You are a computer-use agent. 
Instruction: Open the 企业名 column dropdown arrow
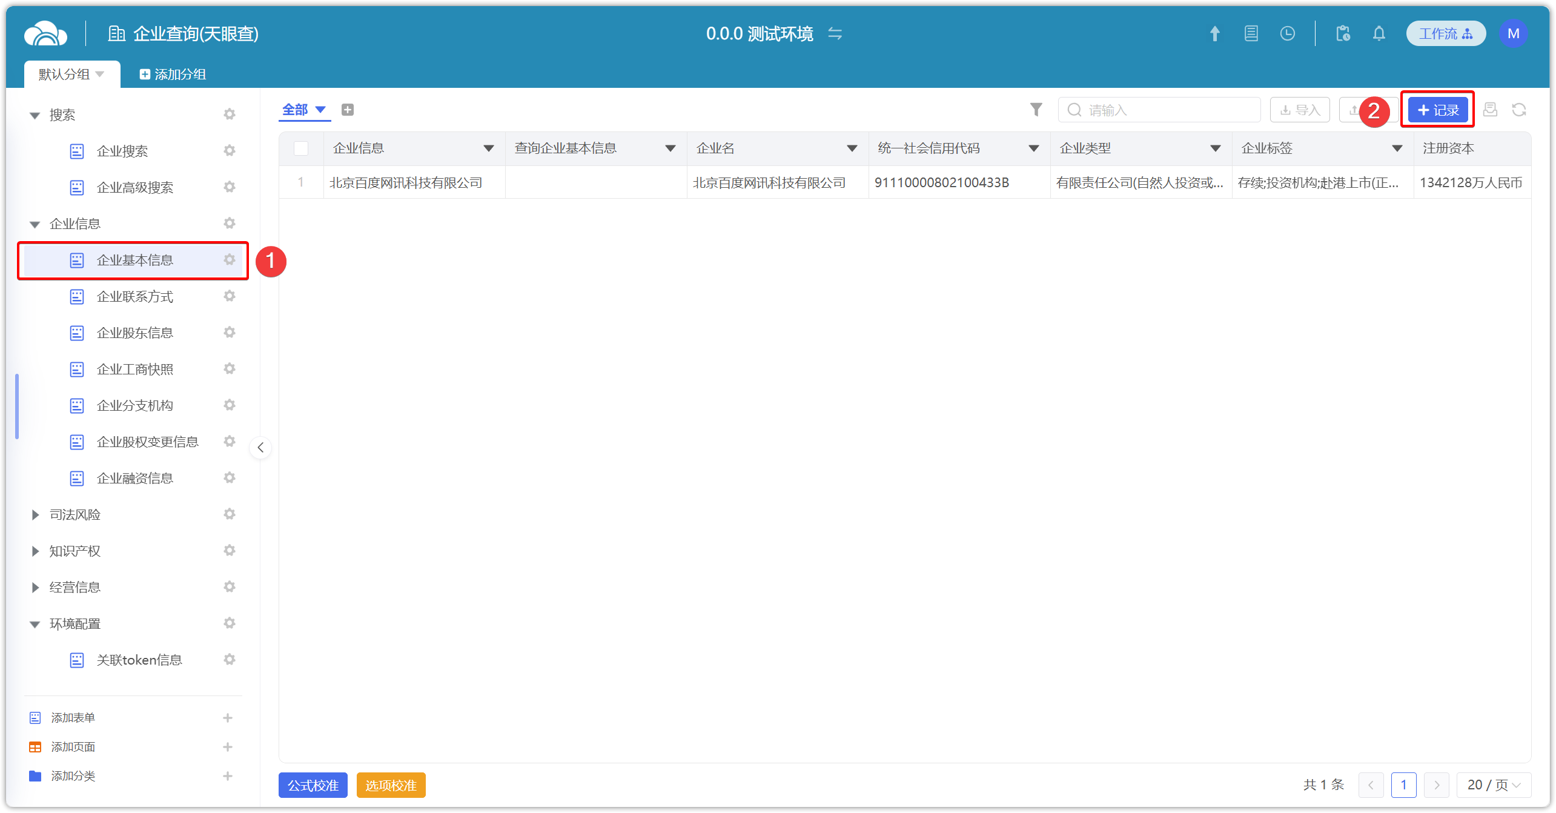pos(852,148)
